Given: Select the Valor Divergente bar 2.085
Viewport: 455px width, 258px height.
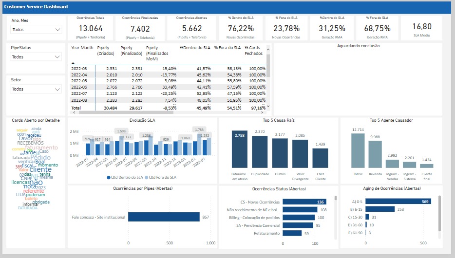Looking at the screenshot, I should click(300, 154).
